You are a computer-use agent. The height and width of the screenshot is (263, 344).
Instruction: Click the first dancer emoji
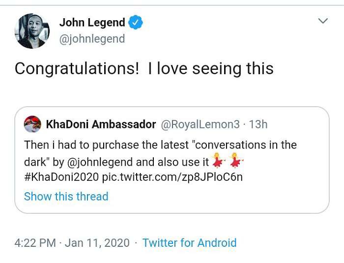click(x=217, y=160)
